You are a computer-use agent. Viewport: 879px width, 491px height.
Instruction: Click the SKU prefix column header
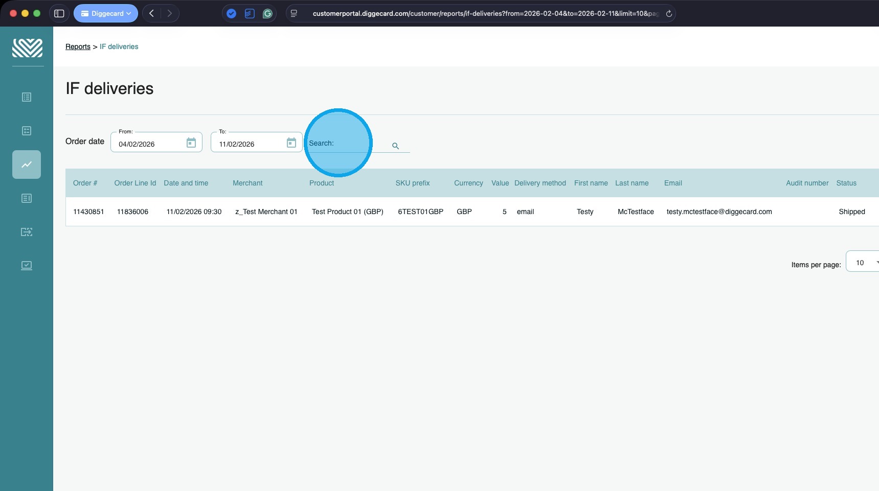point(413,183)
